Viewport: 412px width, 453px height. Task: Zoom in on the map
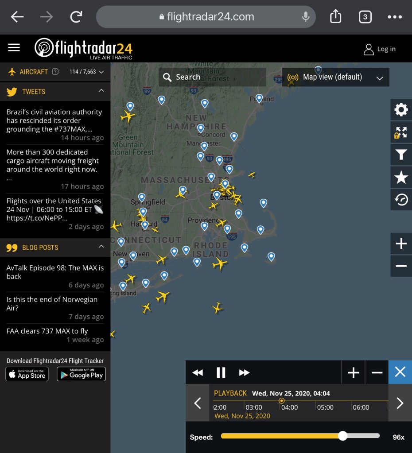pyautogui.click(x=401, y=244)
